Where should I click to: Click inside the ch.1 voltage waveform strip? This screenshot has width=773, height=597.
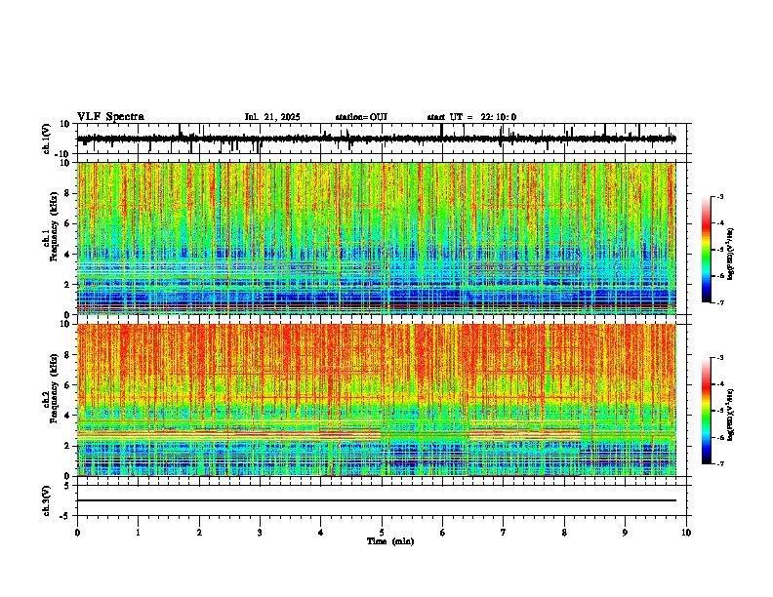coord(382,139)
